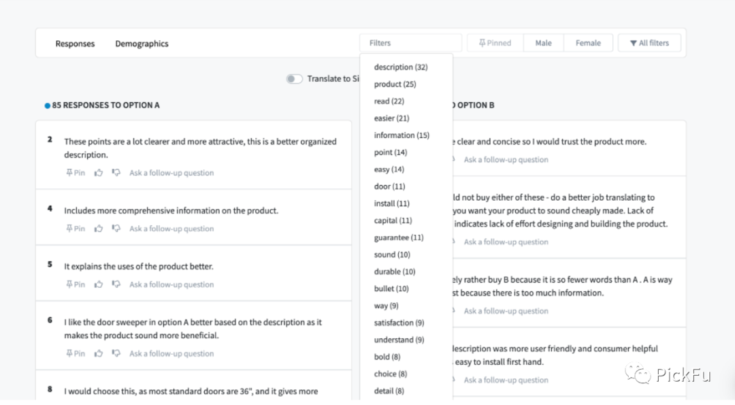
Task: Pin response 6 about door sweeper
Action: [76, 353]
